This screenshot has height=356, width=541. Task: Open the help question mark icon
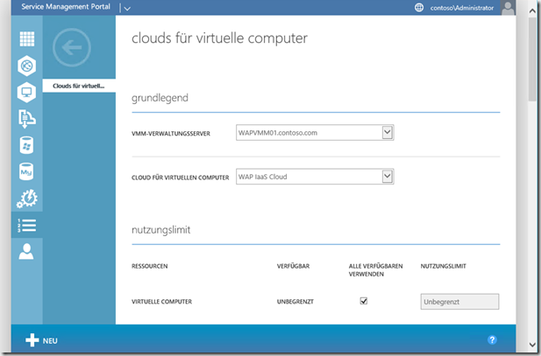click(492, 339)
